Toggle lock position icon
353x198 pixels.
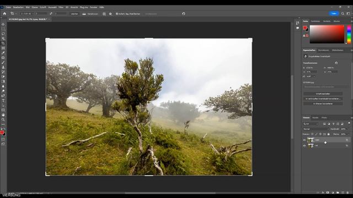point(320,134)
